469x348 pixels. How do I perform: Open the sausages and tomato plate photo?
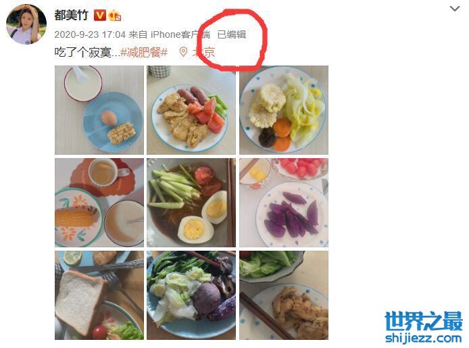click(191, 110)
